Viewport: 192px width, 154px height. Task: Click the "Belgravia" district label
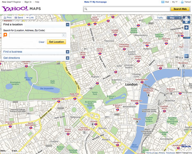point(76,117)
